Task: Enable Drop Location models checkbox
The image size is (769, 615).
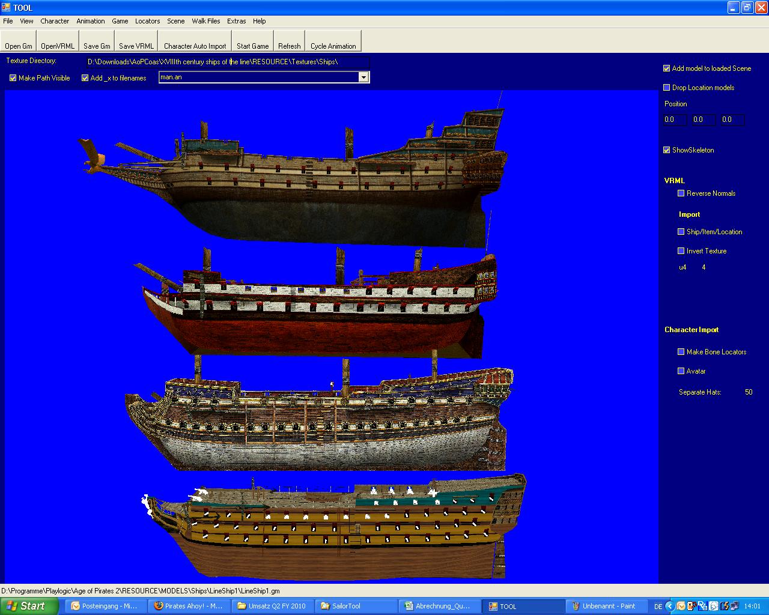Action: click(x=667, y=88)
